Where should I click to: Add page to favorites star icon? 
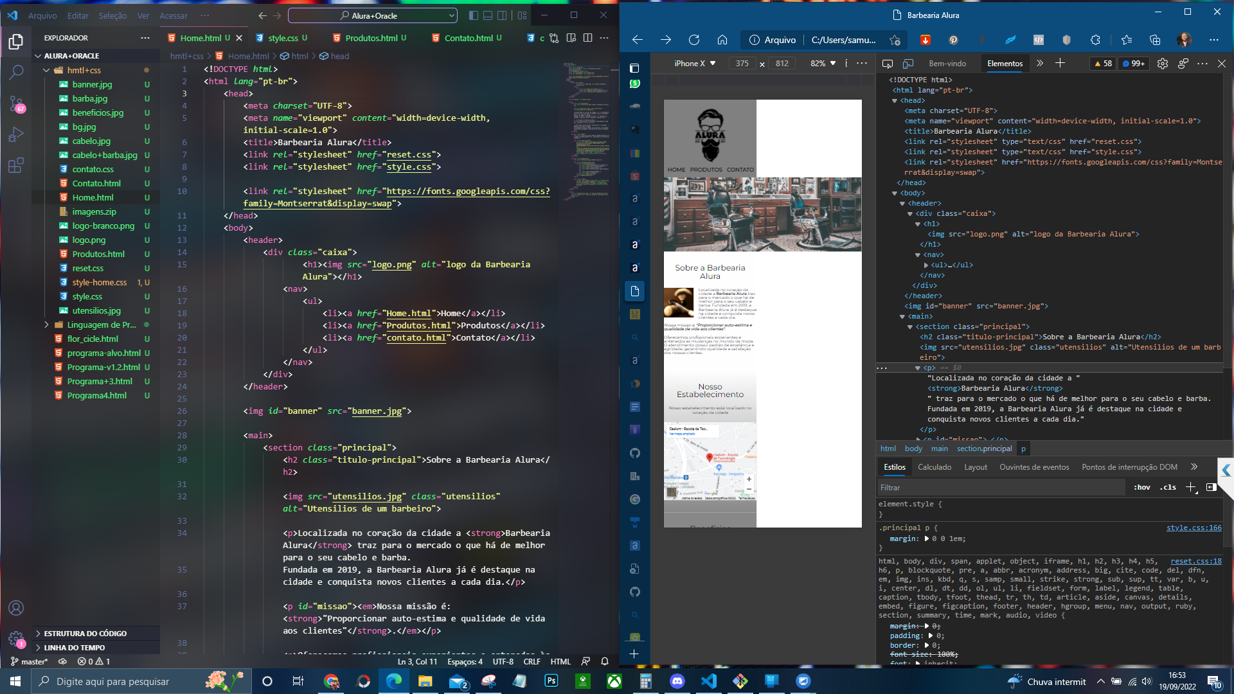click(x=895, y=40)
